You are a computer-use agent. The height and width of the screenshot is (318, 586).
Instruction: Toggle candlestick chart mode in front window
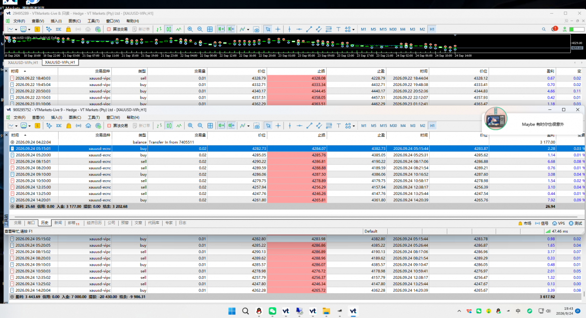pyautogui.click(x=168, y=126)
